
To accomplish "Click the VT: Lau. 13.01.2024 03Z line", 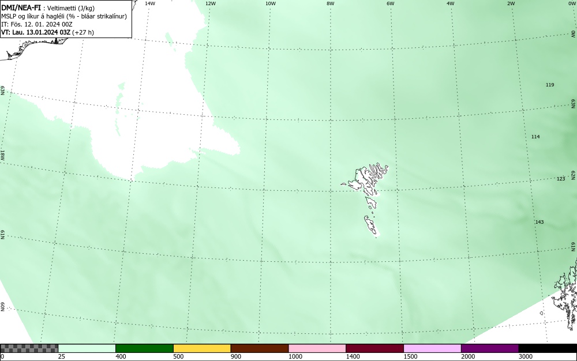I will coord(47,32).
